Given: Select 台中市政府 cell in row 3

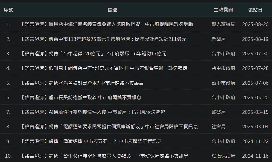Looking at the screenshot, I should click(223, 54).
